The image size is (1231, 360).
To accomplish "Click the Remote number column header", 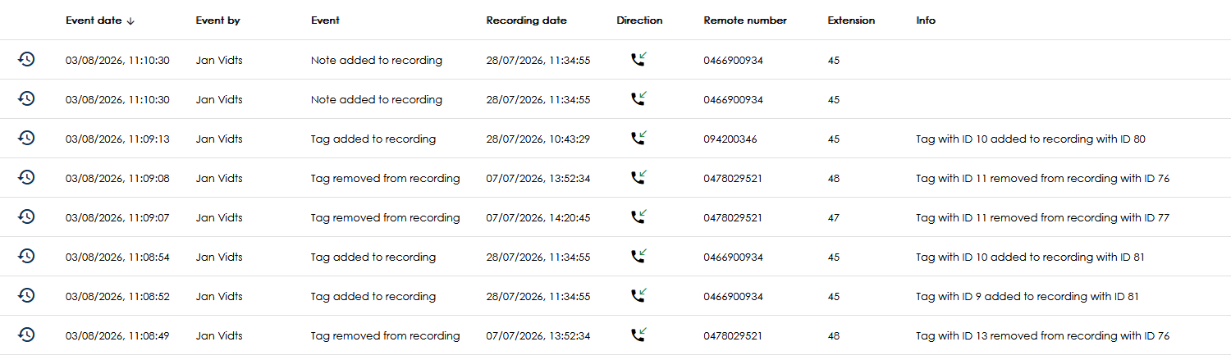I will click(745, 21).
